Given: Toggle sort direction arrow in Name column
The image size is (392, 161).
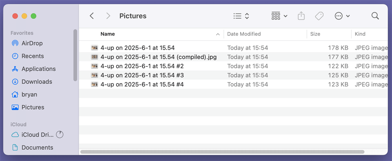Looking at the screenshot, I should 218,34.
